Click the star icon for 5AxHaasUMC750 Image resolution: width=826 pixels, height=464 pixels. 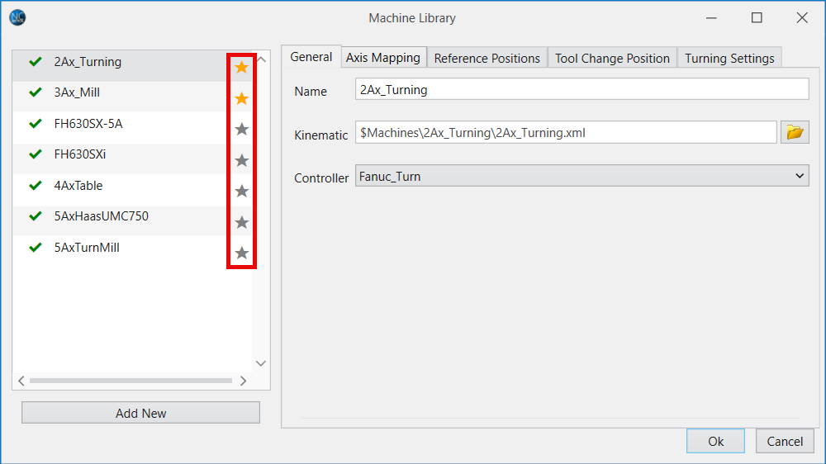tap(241, 222)
